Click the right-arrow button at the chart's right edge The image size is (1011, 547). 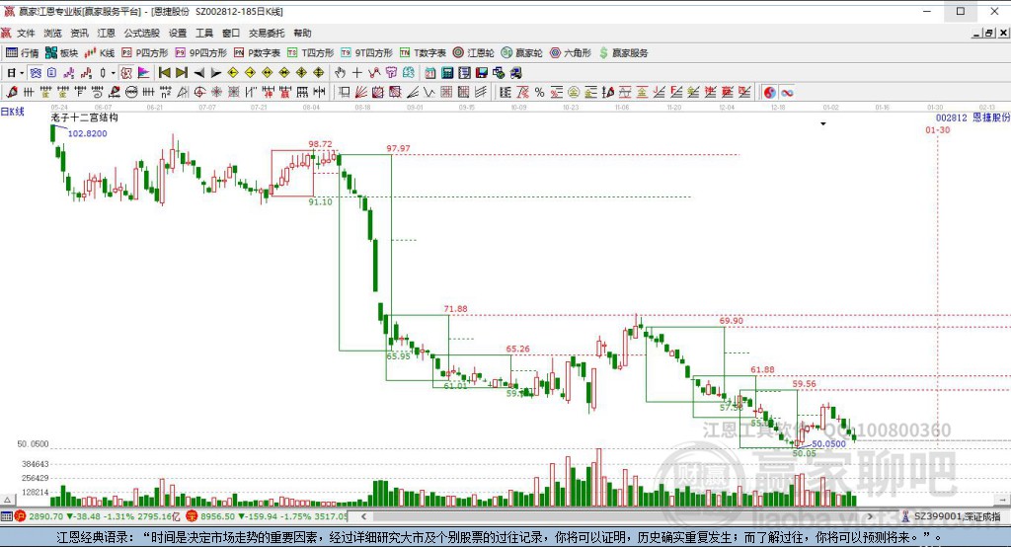tap(1003, 500)
